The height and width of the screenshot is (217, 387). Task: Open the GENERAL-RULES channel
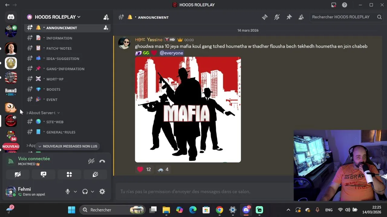point(67,132)
